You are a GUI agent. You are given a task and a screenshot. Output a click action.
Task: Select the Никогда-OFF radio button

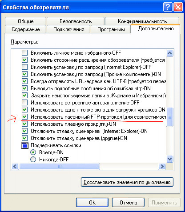click(x=33, y=160)
